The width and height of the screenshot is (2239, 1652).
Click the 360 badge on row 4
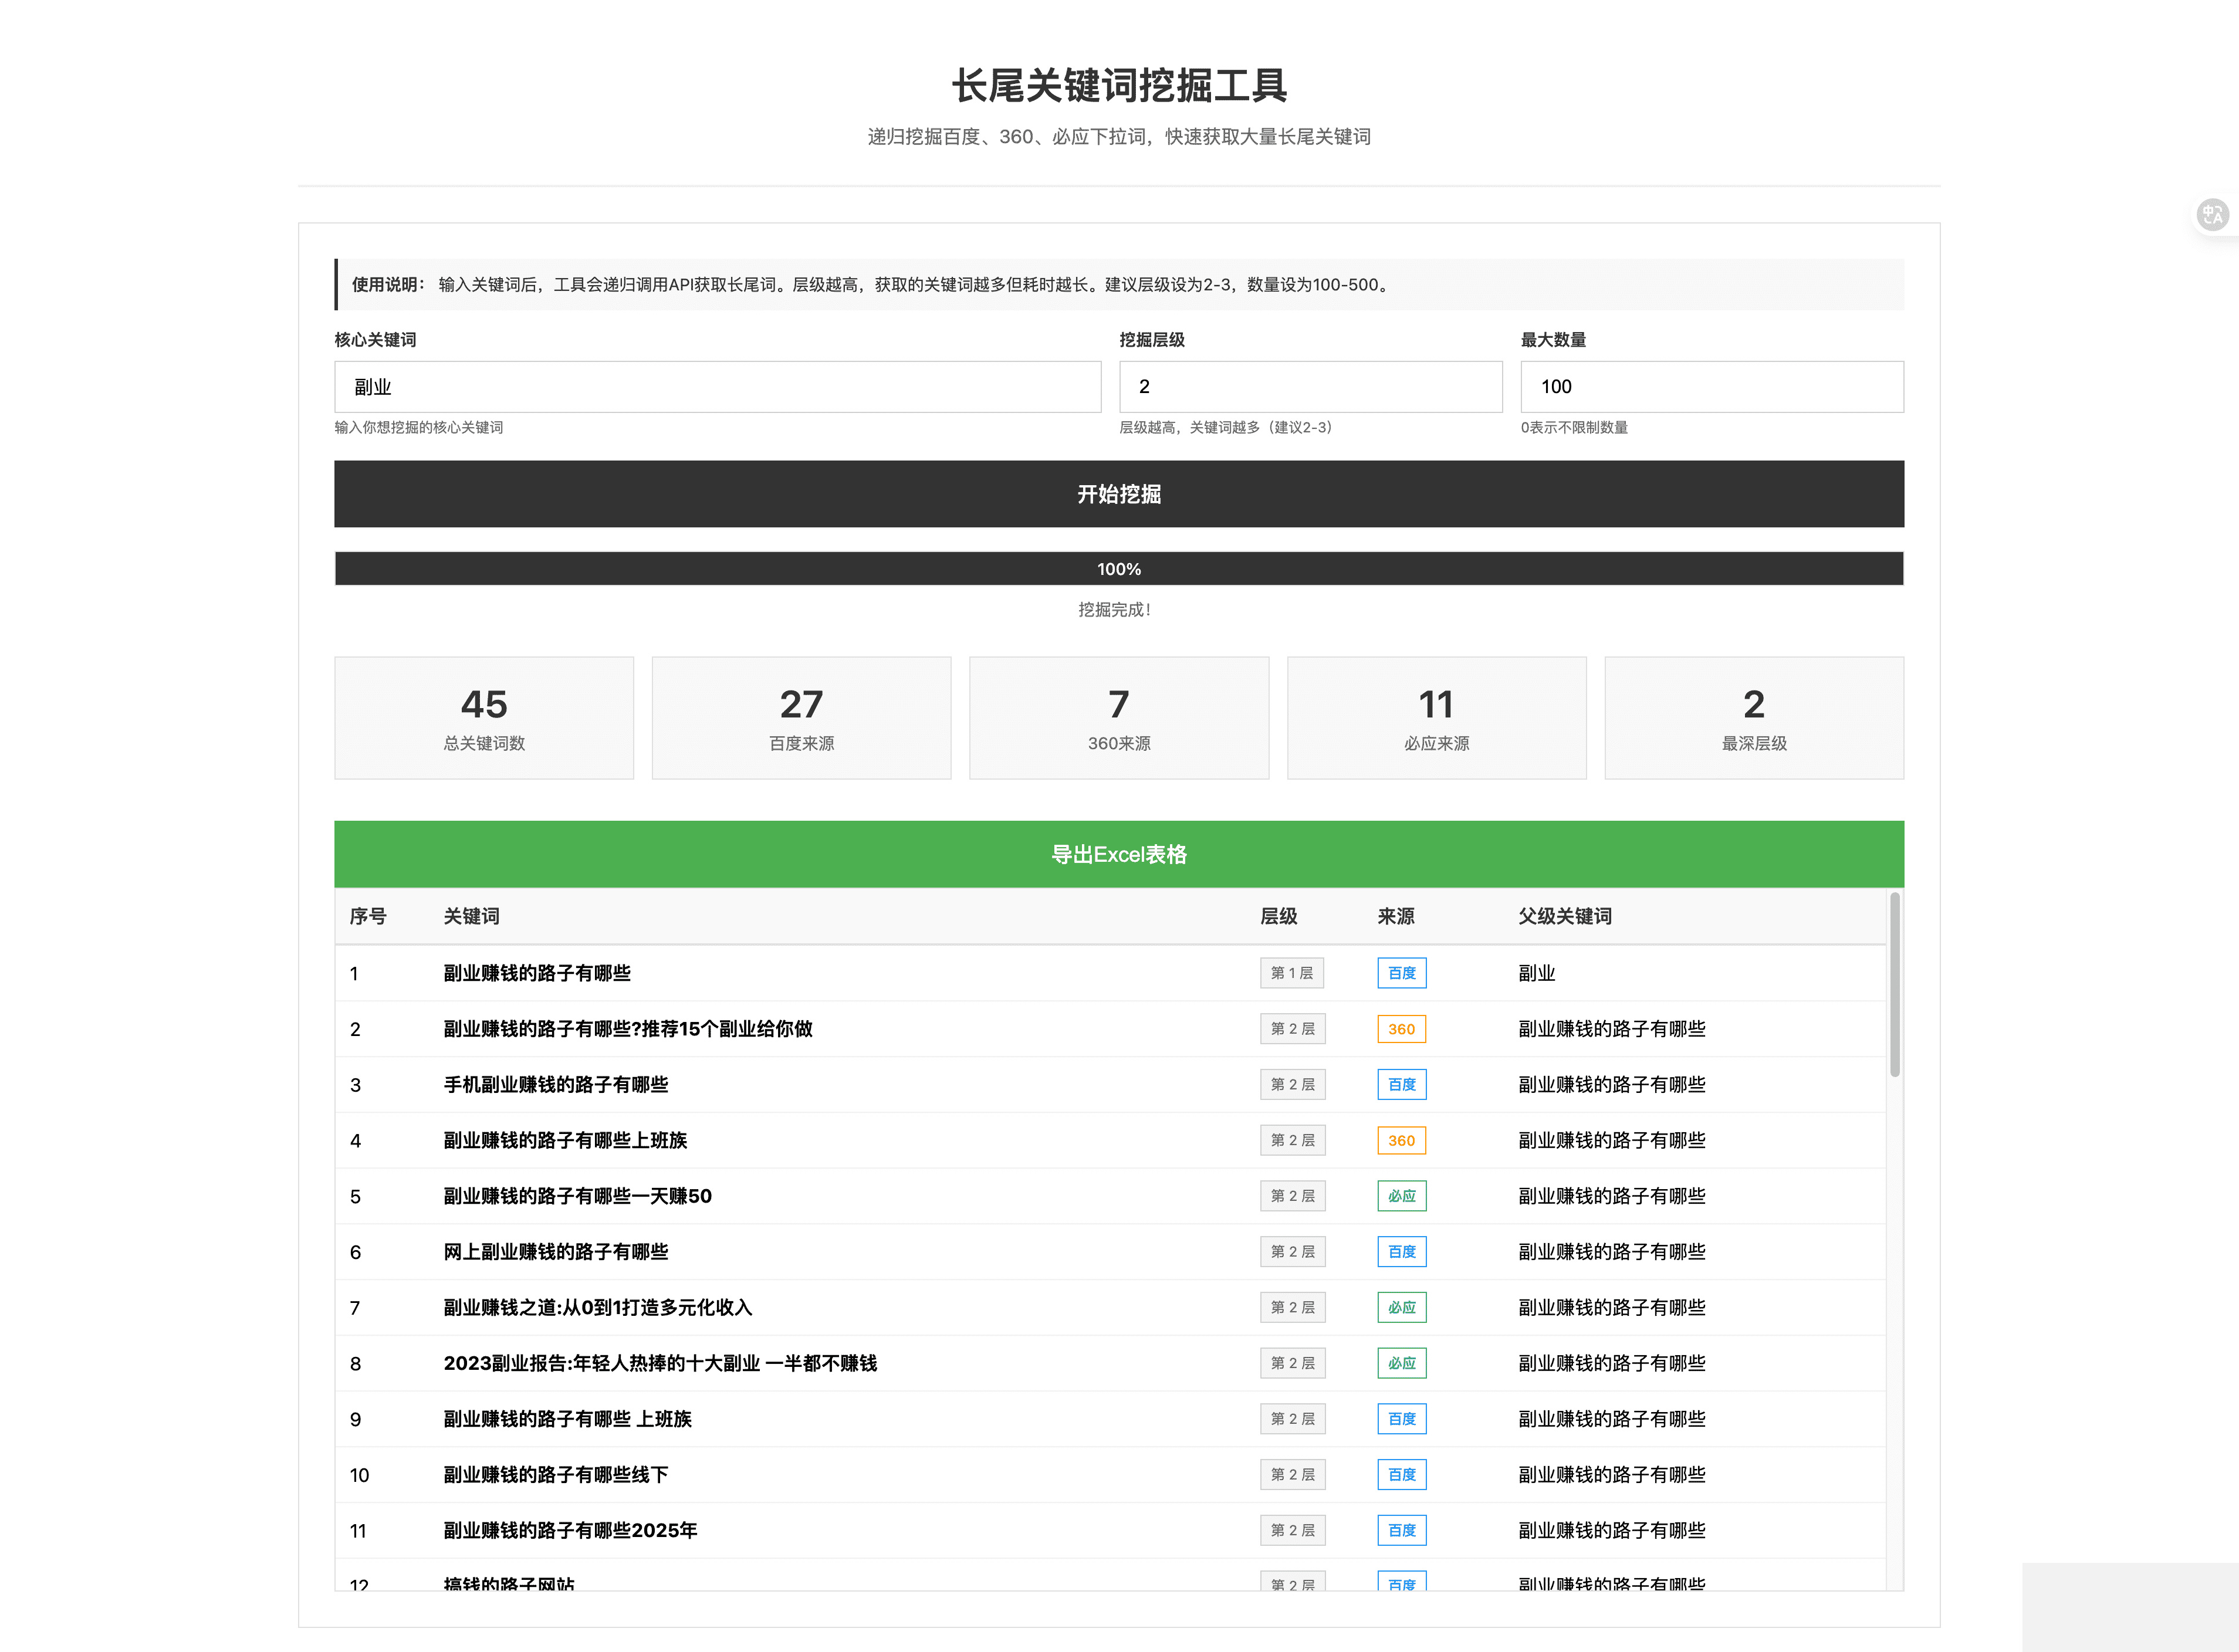point(1401,1140)
